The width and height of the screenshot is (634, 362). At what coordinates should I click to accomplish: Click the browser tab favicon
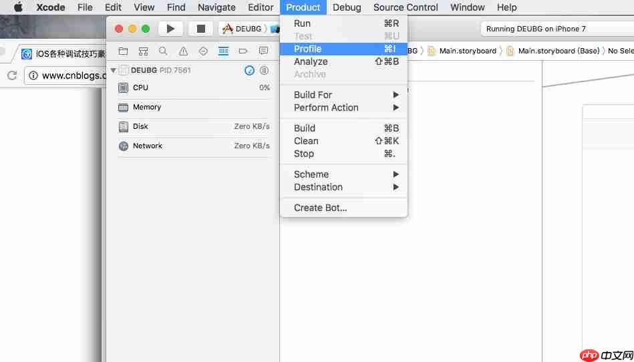(27, 54)
